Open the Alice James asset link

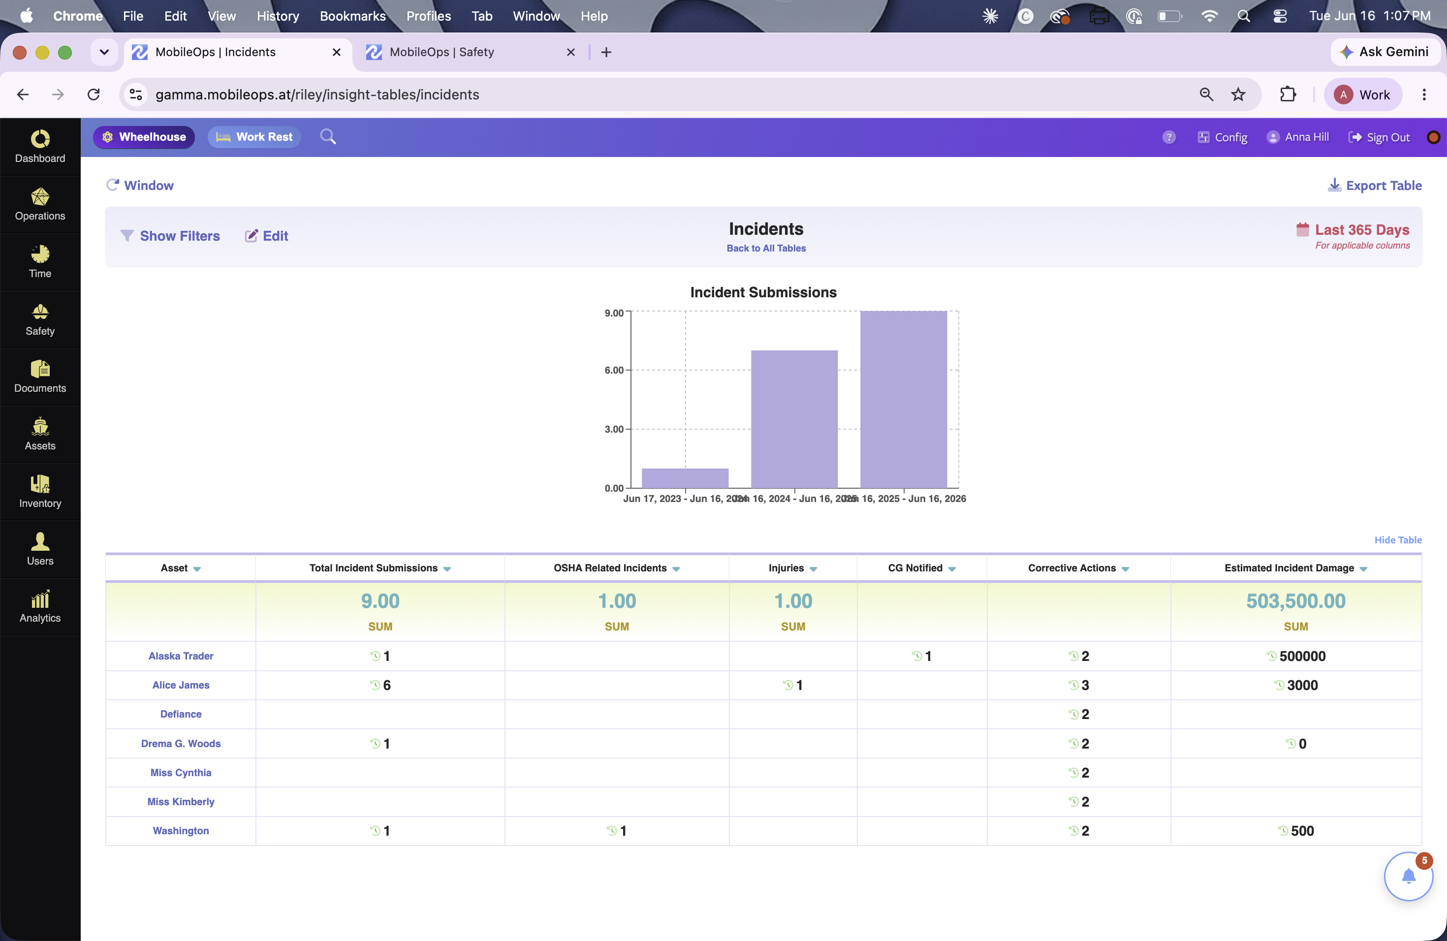[x=181, y=685]
